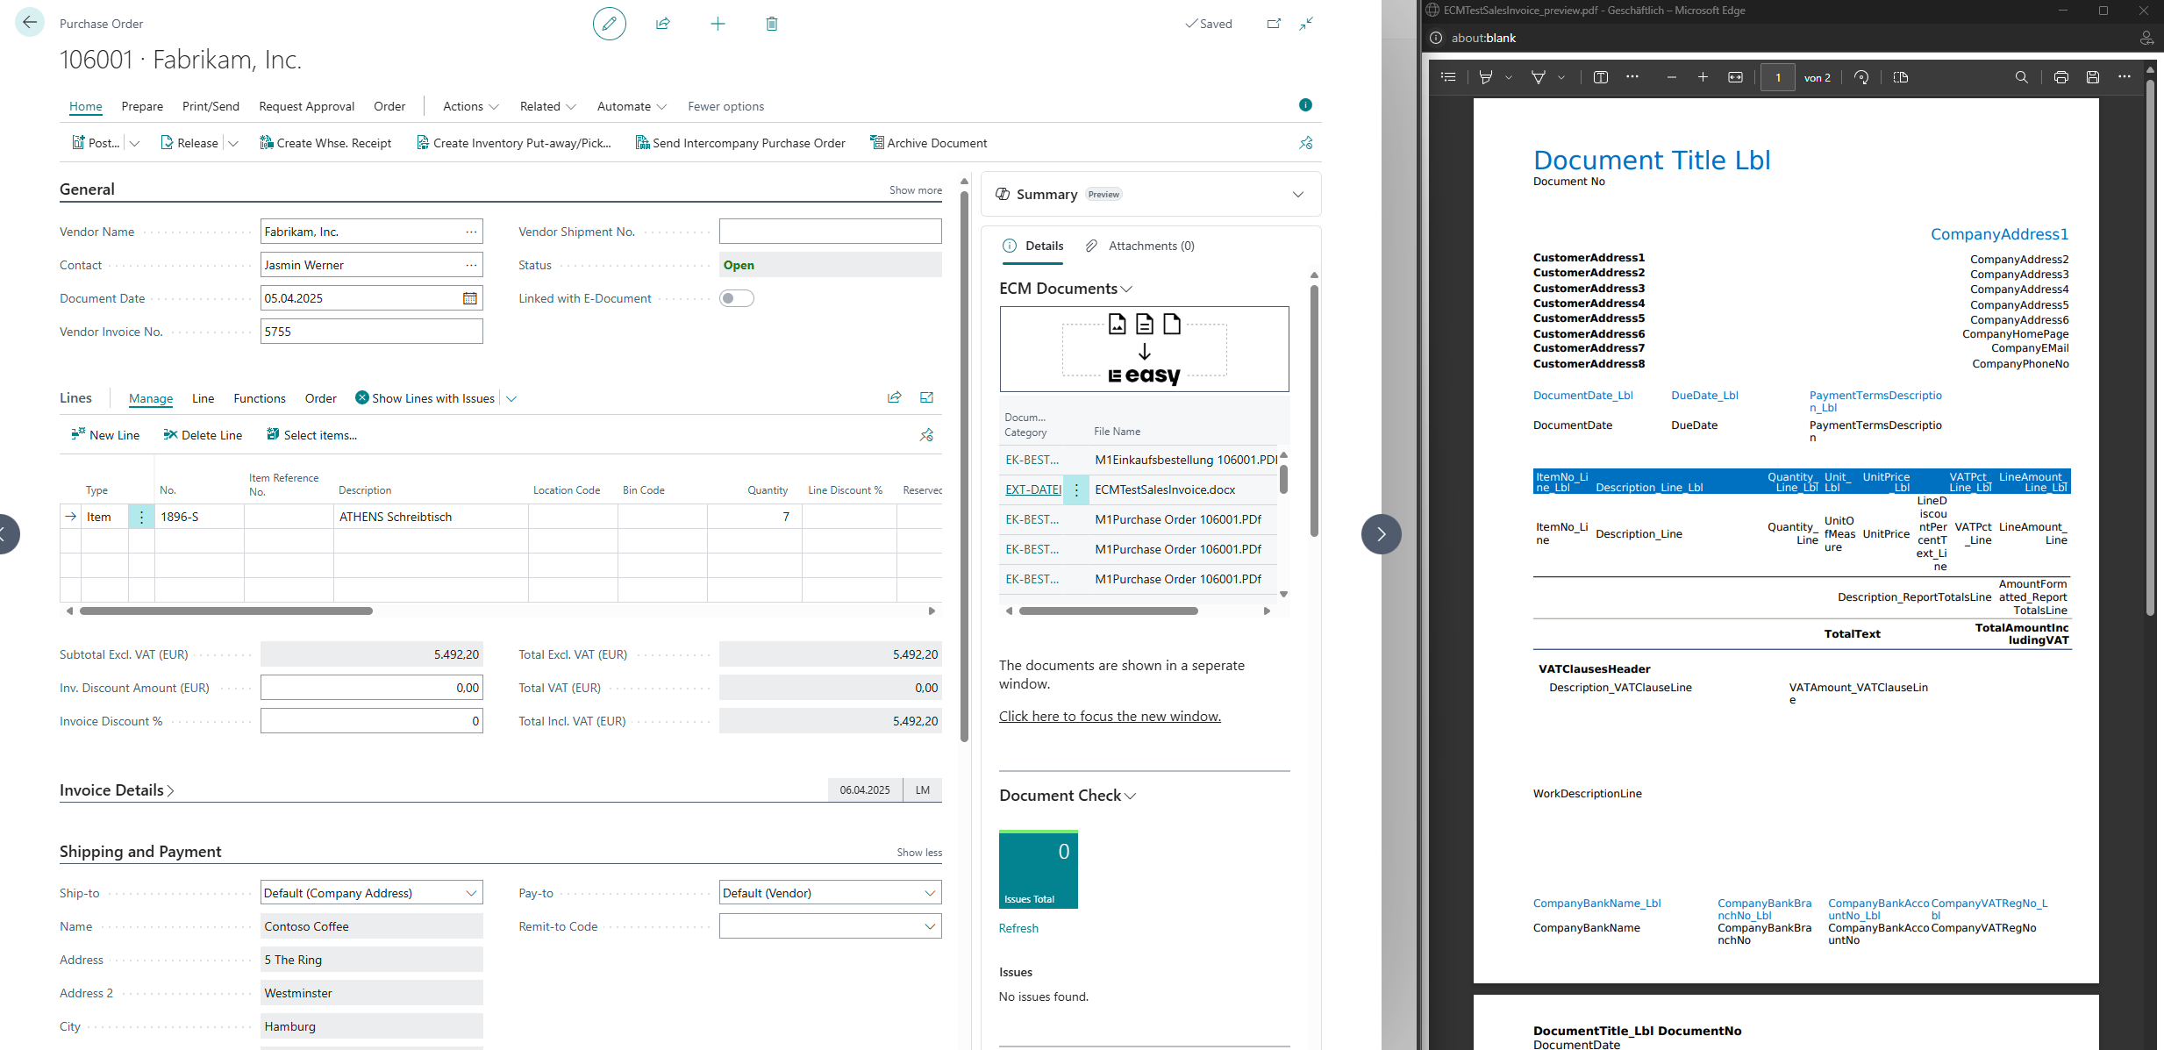Image resolution: width=2164 pixels, height=1050 pixels.
Task: Click link to focus new window
Action: [x=1110, y=716]
